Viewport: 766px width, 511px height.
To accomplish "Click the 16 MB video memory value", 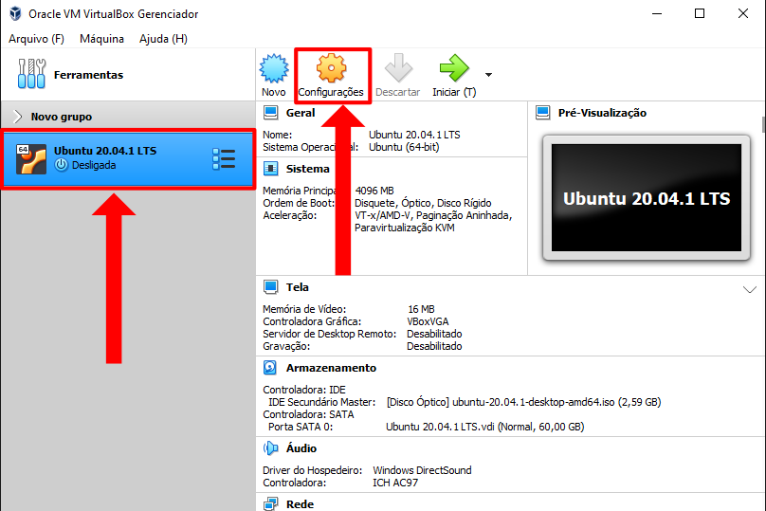I will pos(421,309).
